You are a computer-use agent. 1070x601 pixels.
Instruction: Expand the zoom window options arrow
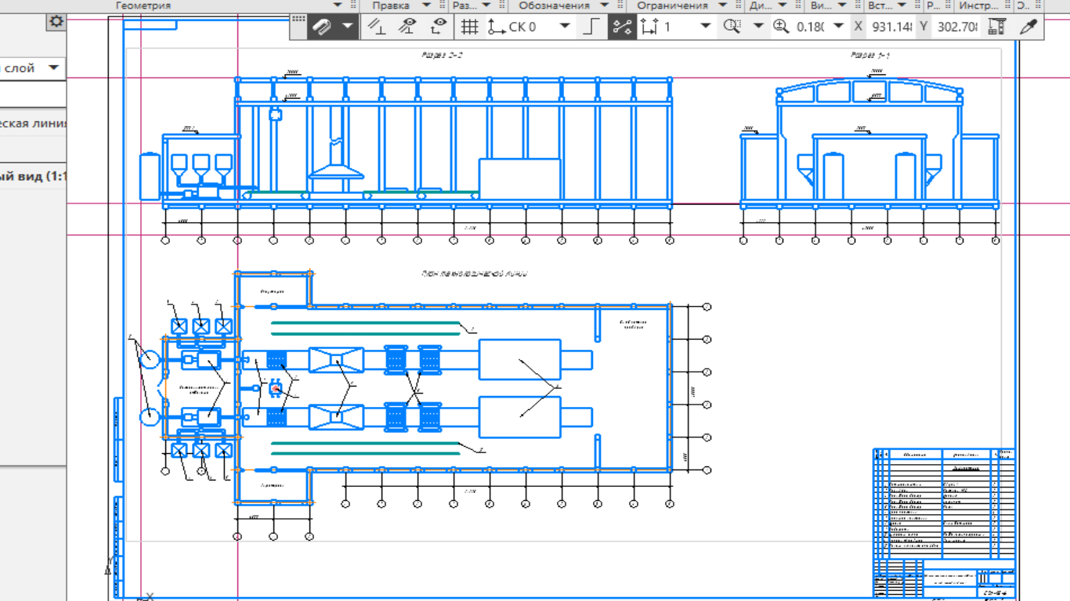click(x=757, y=27)
